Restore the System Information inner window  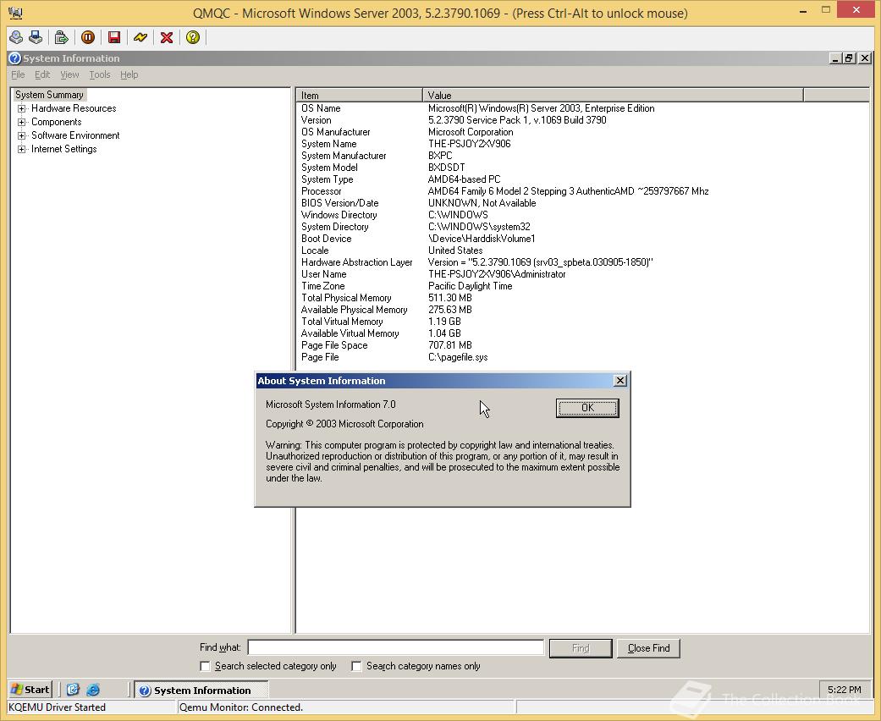point(850,58)
